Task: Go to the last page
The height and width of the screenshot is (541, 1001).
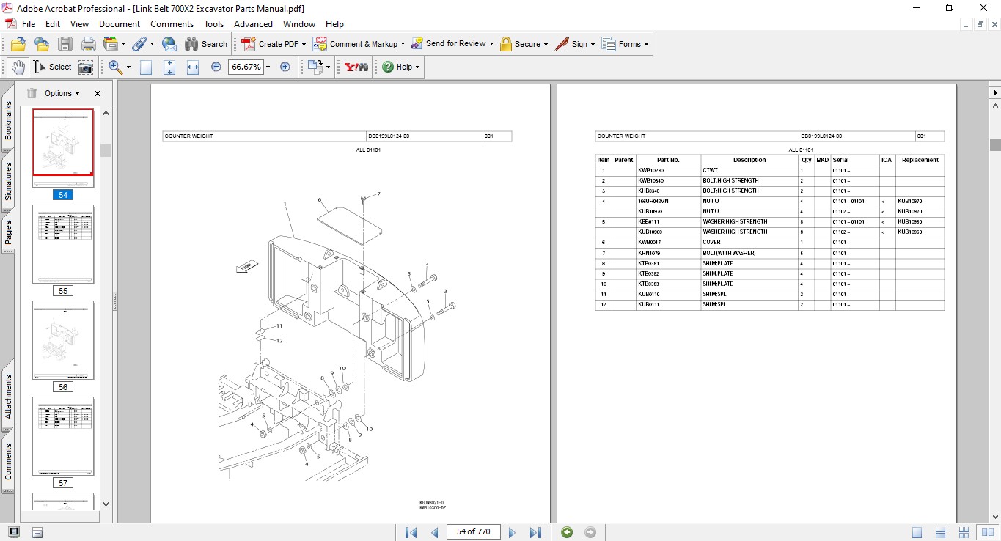Action: coord(535,532)
